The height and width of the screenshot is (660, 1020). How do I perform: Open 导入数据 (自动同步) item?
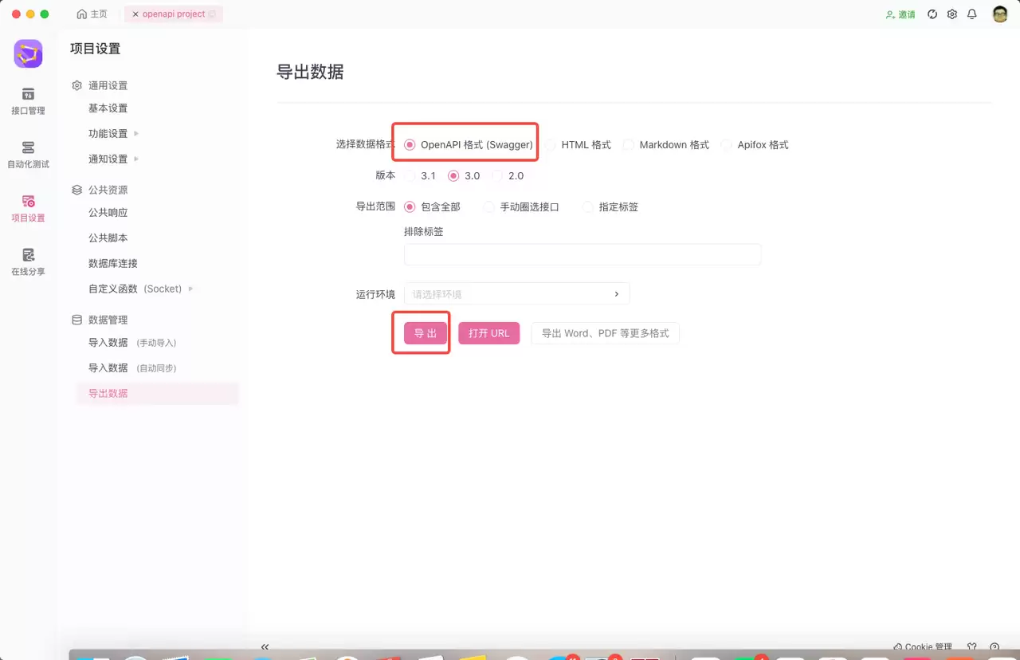pos(132,368)
